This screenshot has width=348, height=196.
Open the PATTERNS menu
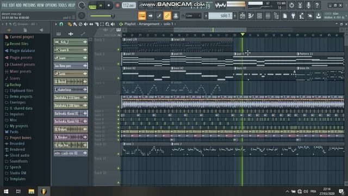29,5
